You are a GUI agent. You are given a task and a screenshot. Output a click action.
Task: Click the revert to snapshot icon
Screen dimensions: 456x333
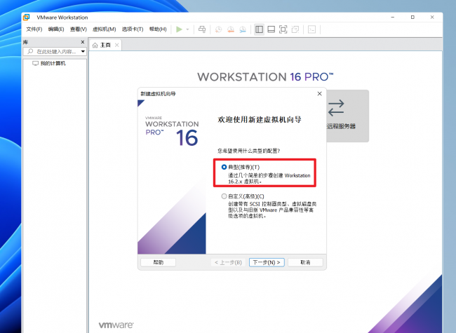point(231,29)
